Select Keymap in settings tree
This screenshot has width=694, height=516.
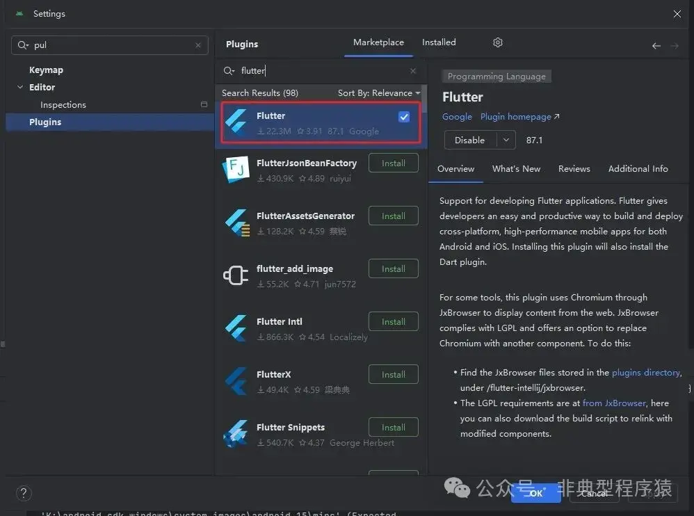[46, 70]
